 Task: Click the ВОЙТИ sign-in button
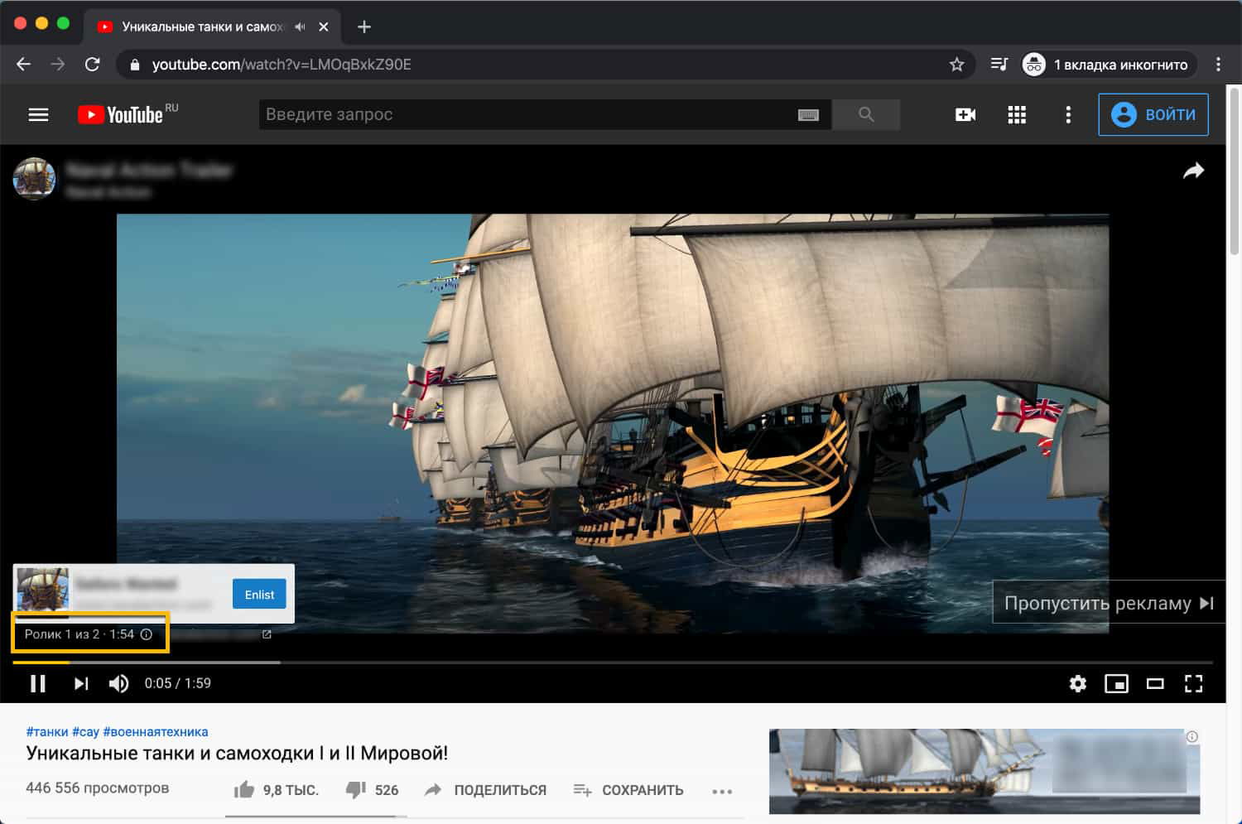pos(1153,114)
